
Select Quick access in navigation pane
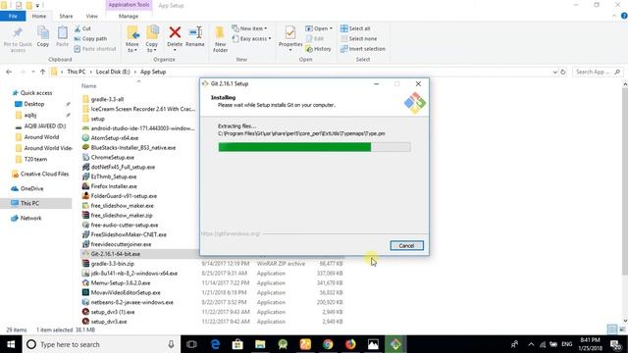(36, 93)
